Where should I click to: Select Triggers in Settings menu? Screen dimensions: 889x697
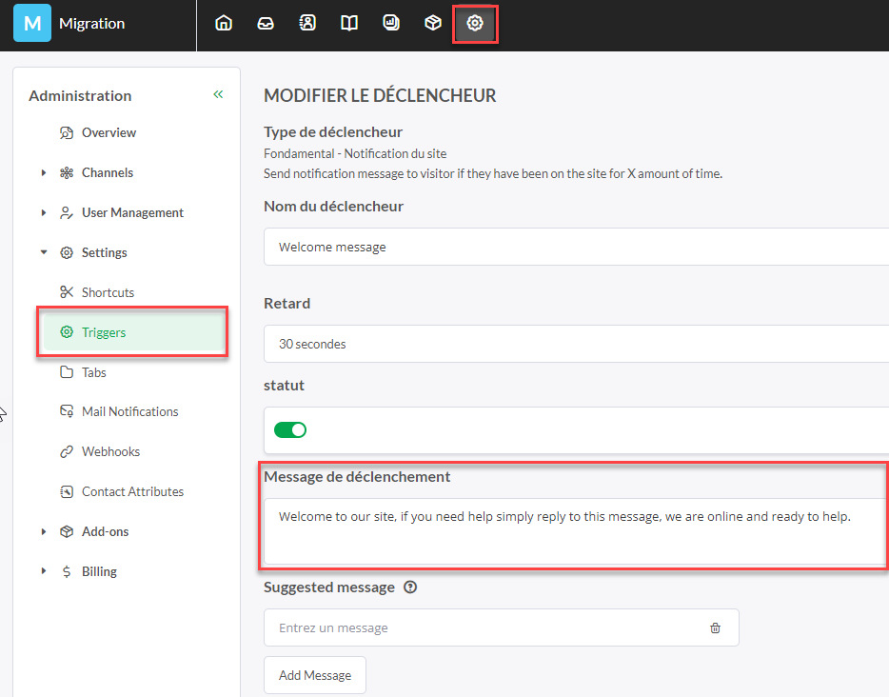click(134, 332)
